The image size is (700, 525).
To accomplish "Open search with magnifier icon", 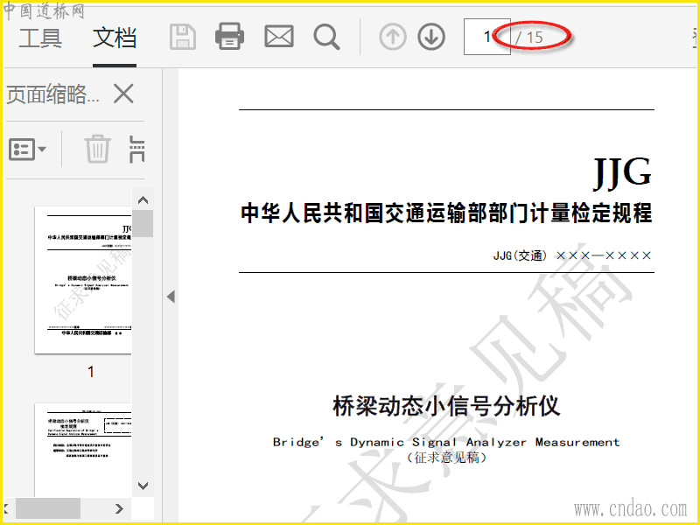I will (x=326, y=37).
